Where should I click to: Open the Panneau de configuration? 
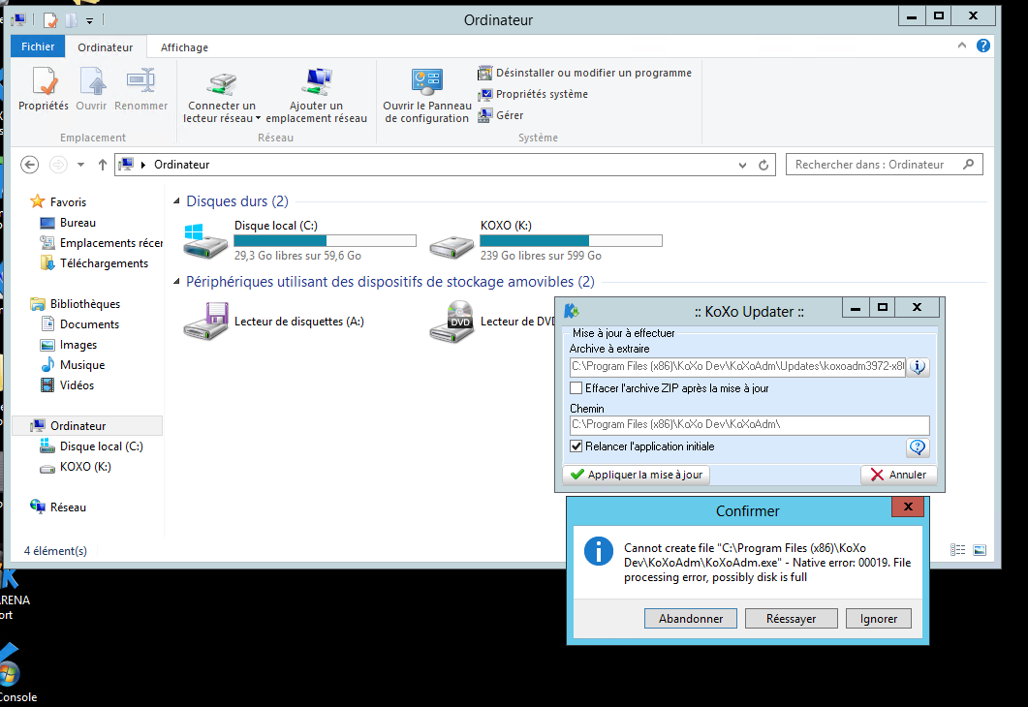tap(427, 96)
